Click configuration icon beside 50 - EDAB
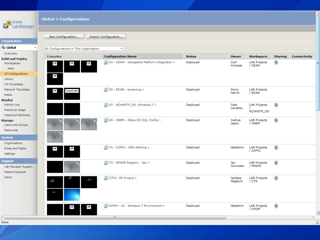Screen dimensions: 320x240 106,90
